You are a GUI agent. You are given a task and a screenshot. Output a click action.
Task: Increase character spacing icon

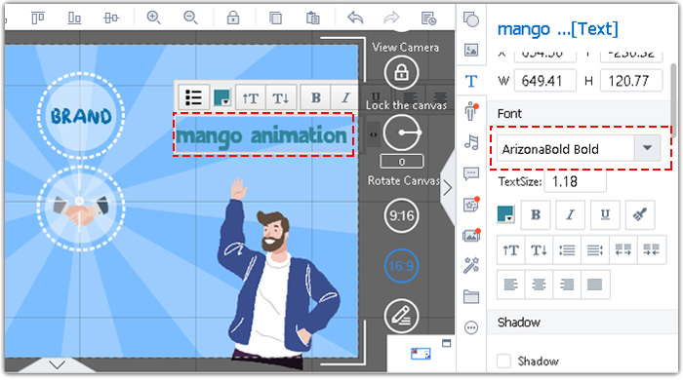(x=623, y=250)
